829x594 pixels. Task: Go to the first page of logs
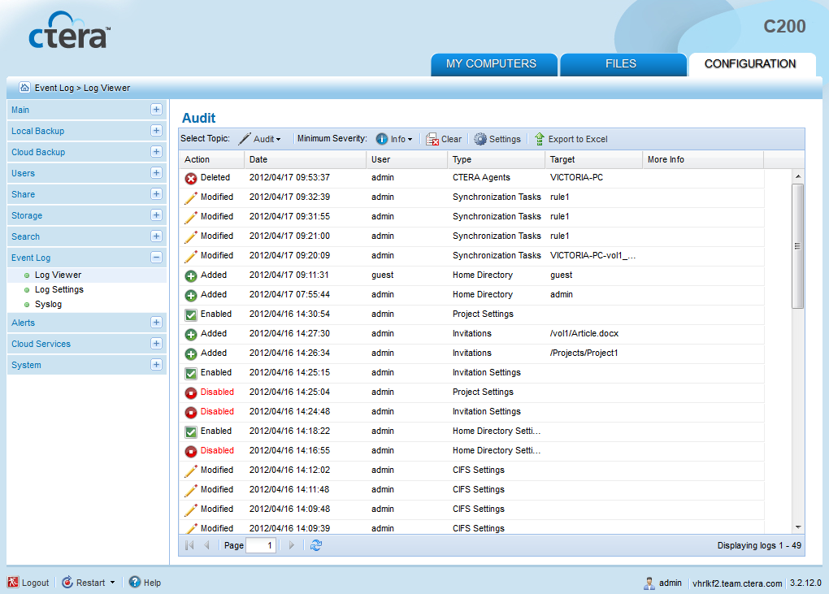[x=189, y=545]
